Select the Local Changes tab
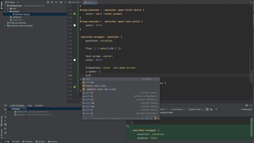The width and height of the screenshot is (254, 143). pyautogui.click(x=17, y=105)
